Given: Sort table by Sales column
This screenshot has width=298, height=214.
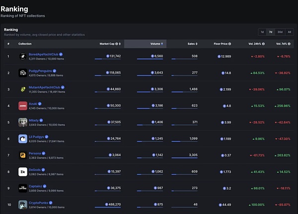Looking at the screenshot, I should tap(190, 44).
